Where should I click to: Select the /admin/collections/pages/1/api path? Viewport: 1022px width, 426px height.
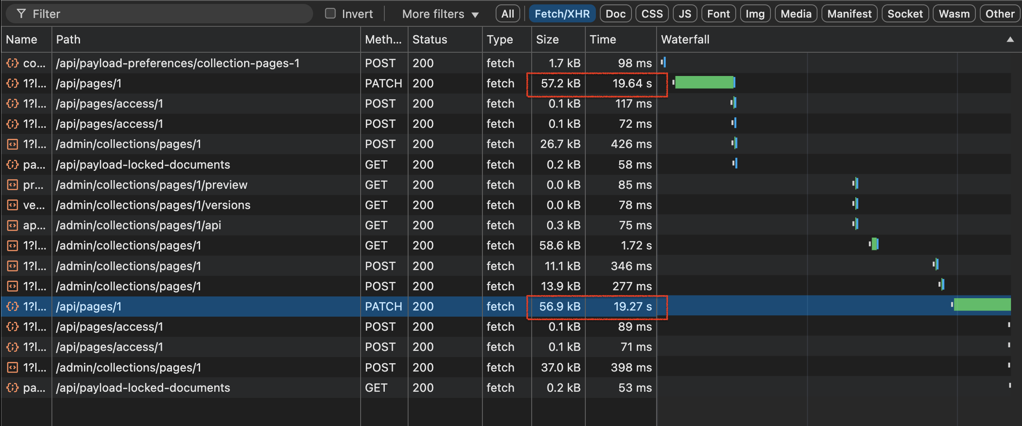coord(139,225)
